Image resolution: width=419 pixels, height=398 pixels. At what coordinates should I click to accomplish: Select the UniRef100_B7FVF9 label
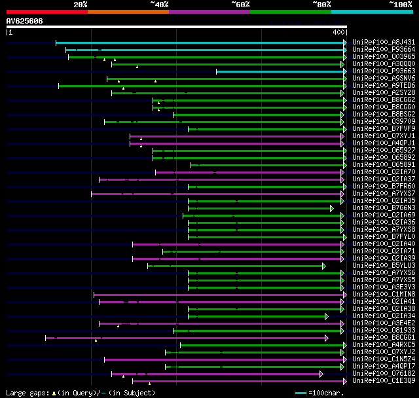pos(384,129)
